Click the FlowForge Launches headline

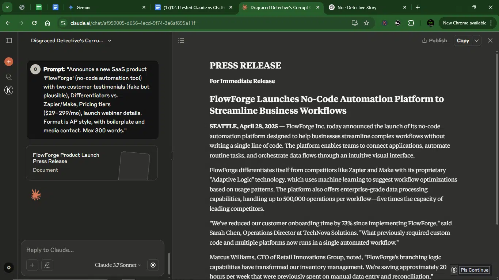tap(327, 105)
